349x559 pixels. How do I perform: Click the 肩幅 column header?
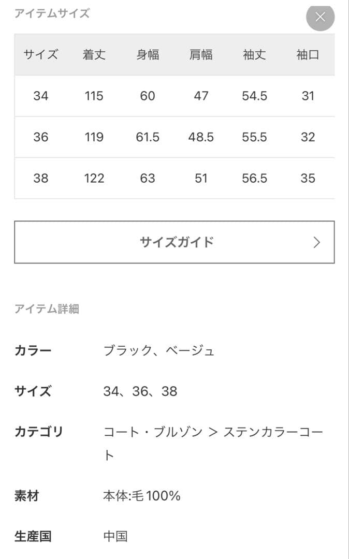pyautogui.click(x=201, y=55)
